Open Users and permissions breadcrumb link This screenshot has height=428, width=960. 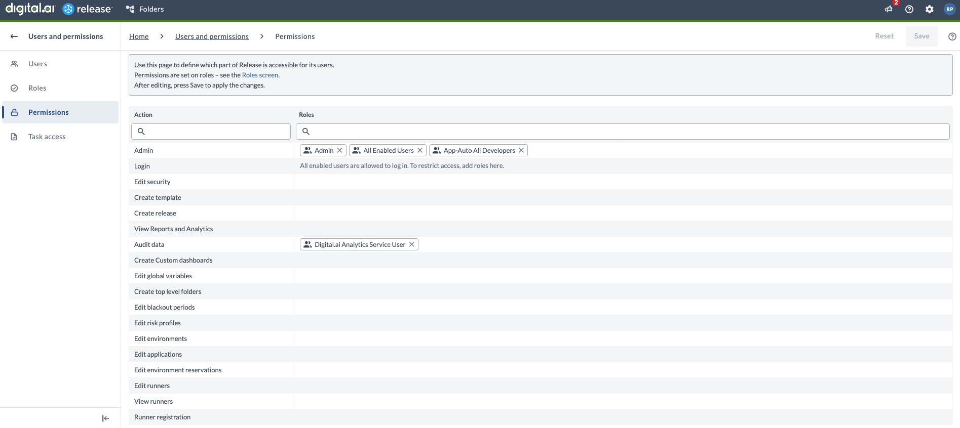coord(212,36)
